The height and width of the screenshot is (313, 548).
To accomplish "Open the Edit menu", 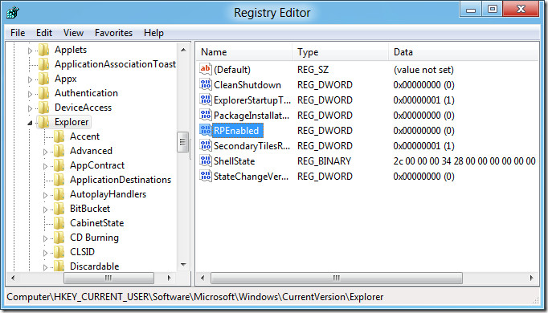I will point(44,33).
